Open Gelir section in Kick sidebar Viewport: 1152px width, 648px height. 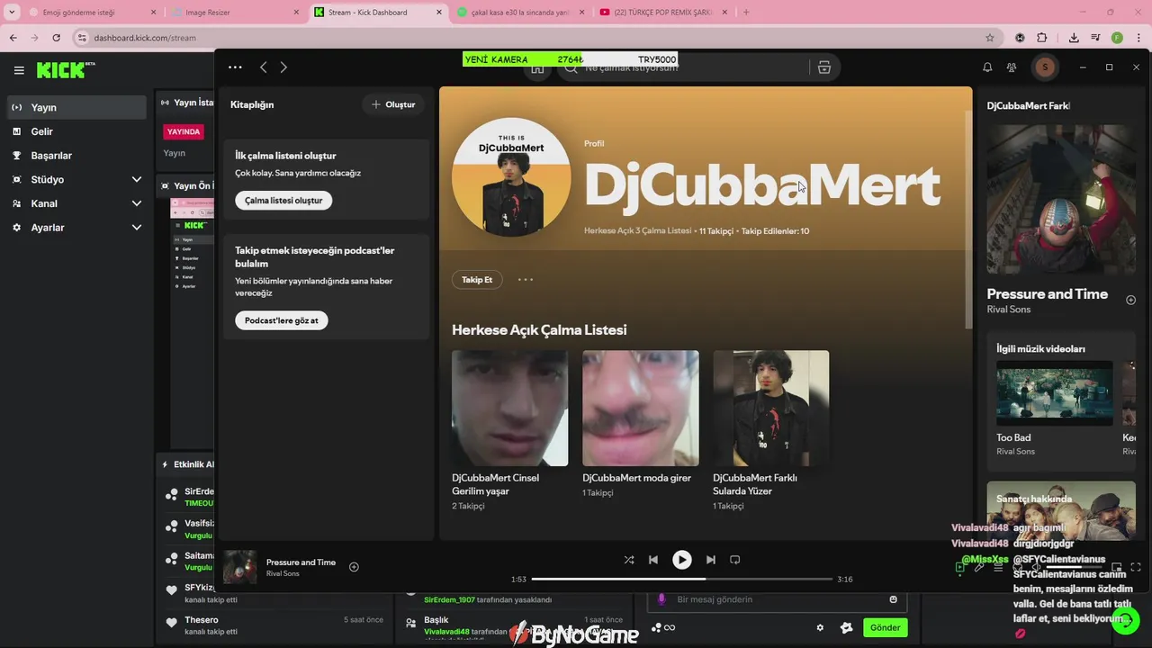coord(76,131)
